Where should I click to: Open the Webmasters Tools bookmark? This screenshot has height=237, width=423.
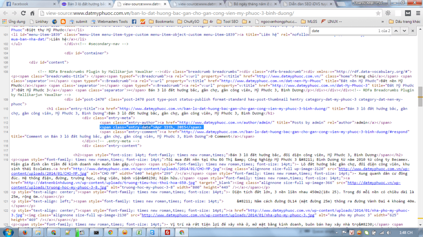tap(110, 22)
